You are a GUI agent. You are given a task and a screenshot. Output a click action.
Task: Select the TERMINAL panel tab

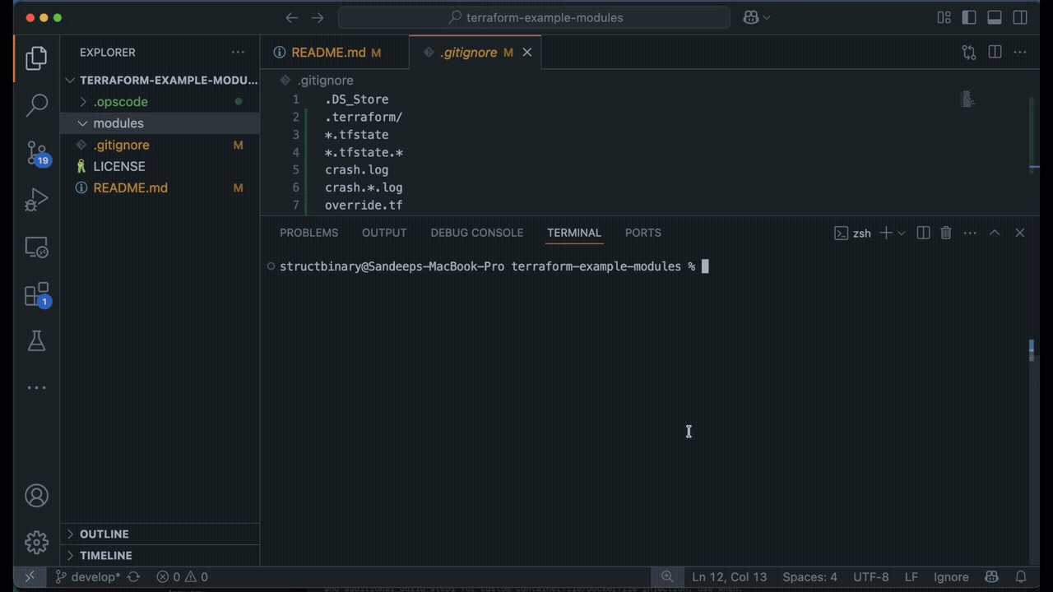[x=574, y=233]
